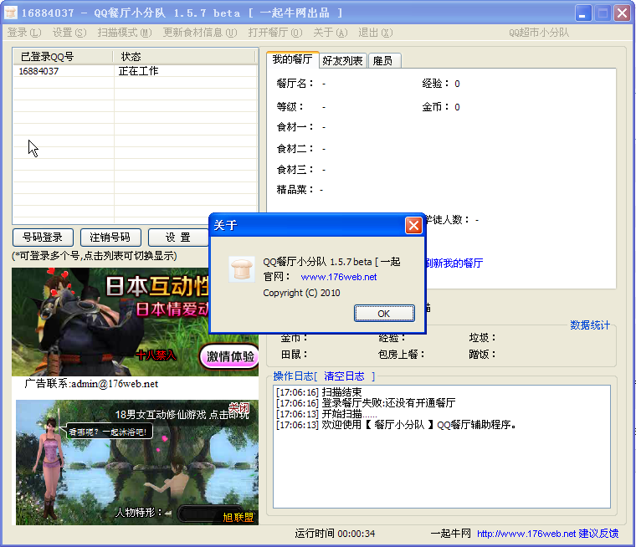Click the 运行时间 00:00:34 status text
The height and width of the screenshot is (547, 636).
335,534
